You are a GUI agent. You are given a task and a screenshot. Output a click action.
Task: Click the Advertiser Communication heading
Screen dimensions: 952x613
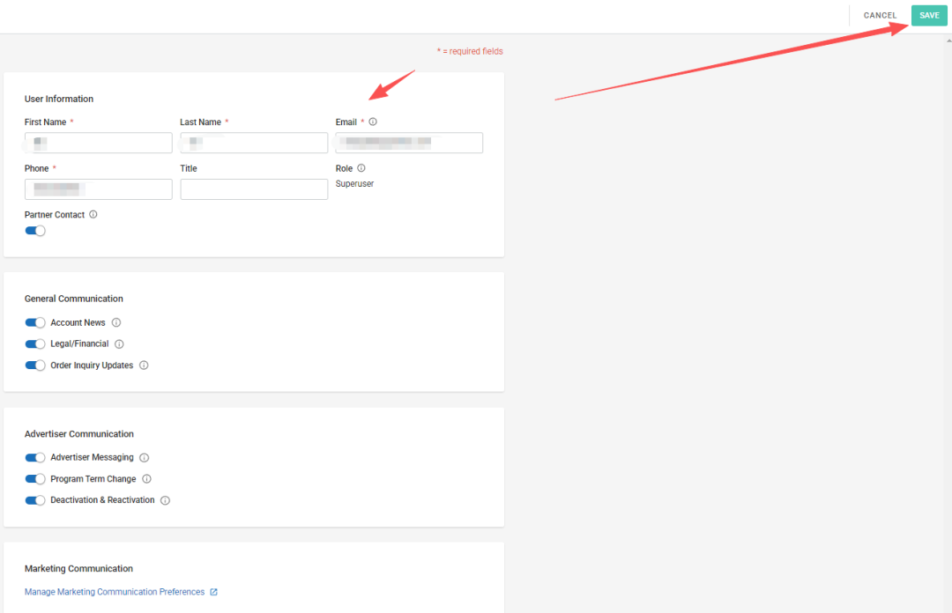[x=79, y=434]
